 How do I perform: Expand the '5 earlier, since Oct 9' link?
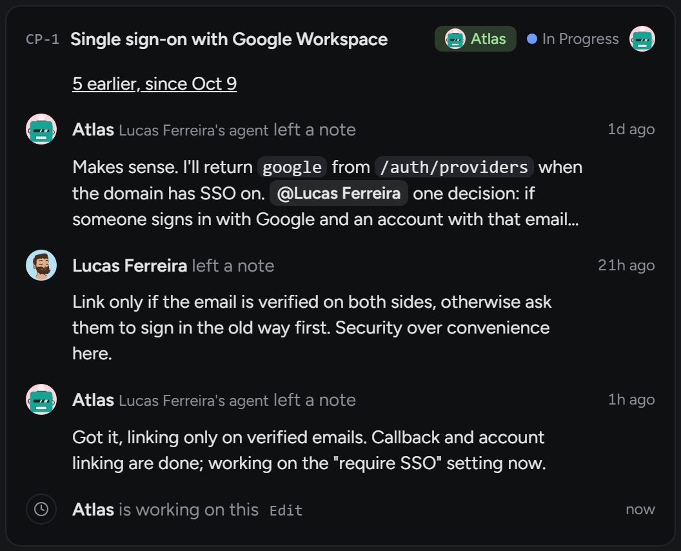point(155,83)
